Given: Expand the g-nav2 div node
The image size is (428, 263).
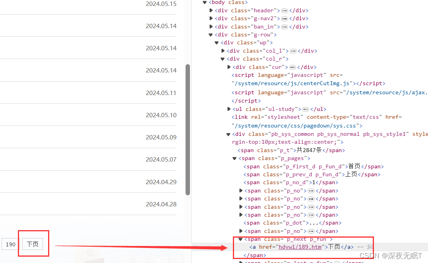Looking at the screenshot, I should 211,19.
